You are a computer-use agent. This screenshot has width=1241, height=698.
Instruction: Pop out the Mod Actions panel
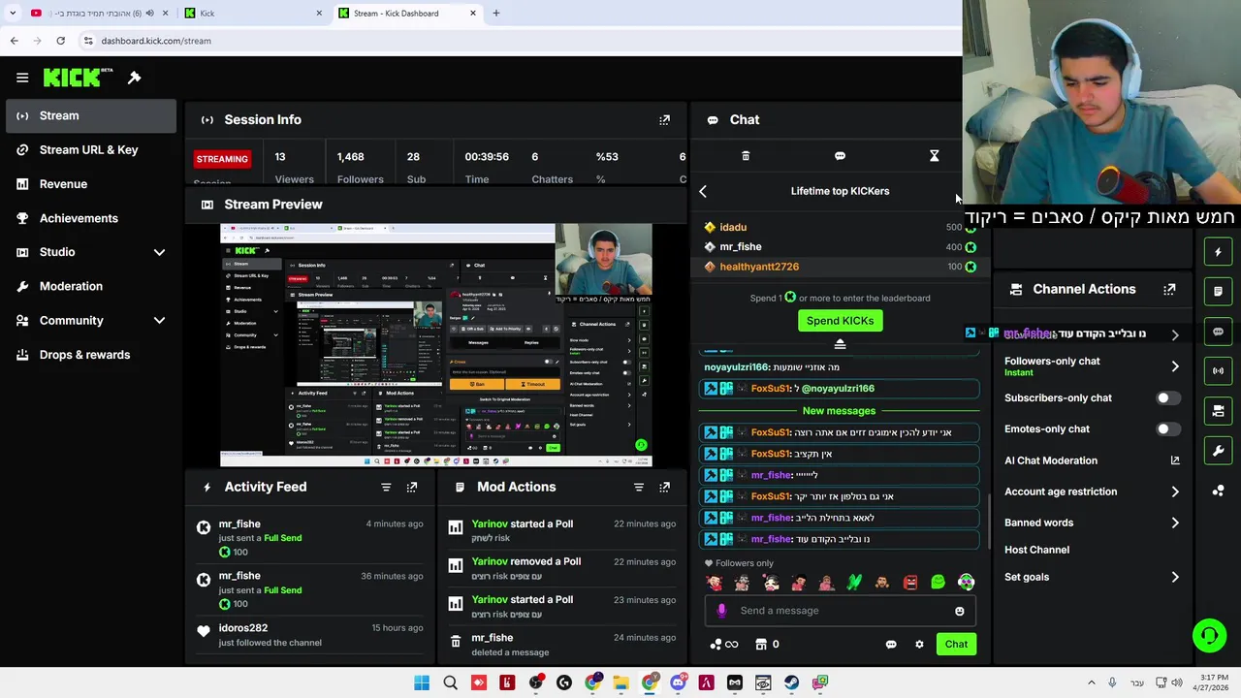coord(664,487)
